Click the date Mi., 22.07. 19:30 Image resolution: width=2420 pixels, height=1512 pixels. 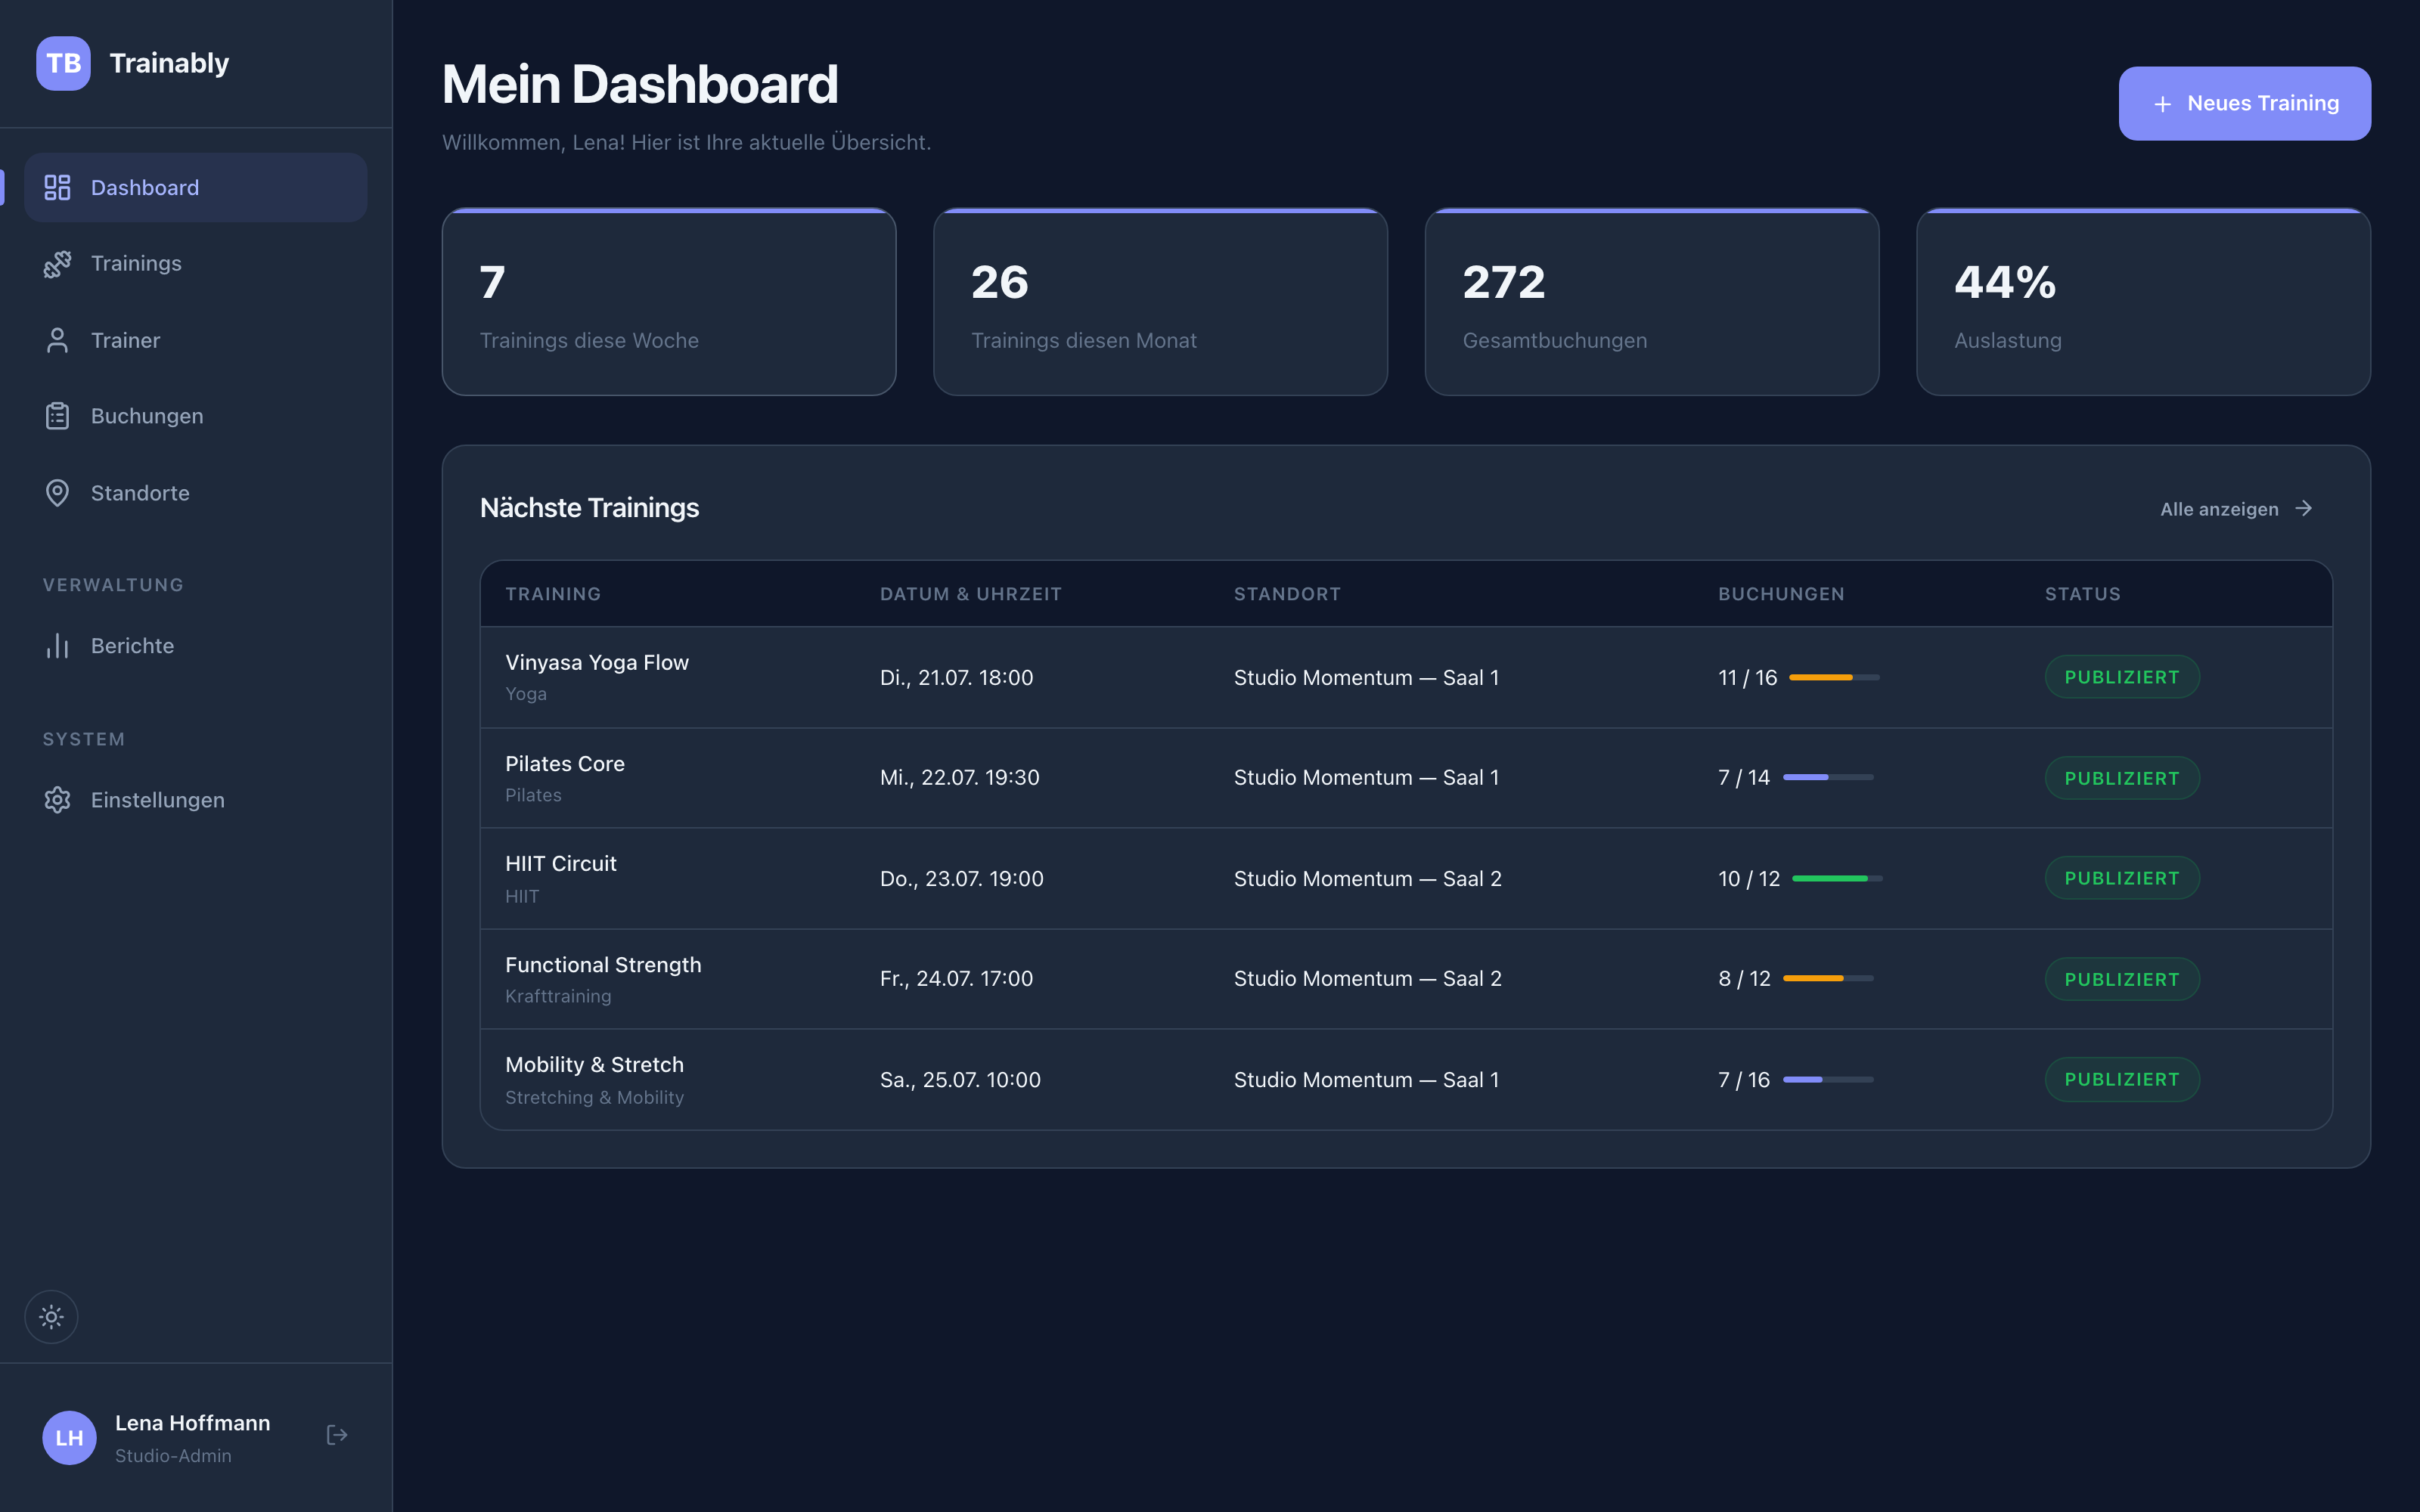point(960,777)
